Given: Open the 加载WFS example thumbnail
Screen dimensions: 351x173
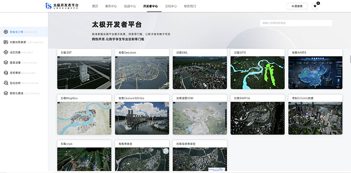Looking at the screenshot, I should 258,73.
